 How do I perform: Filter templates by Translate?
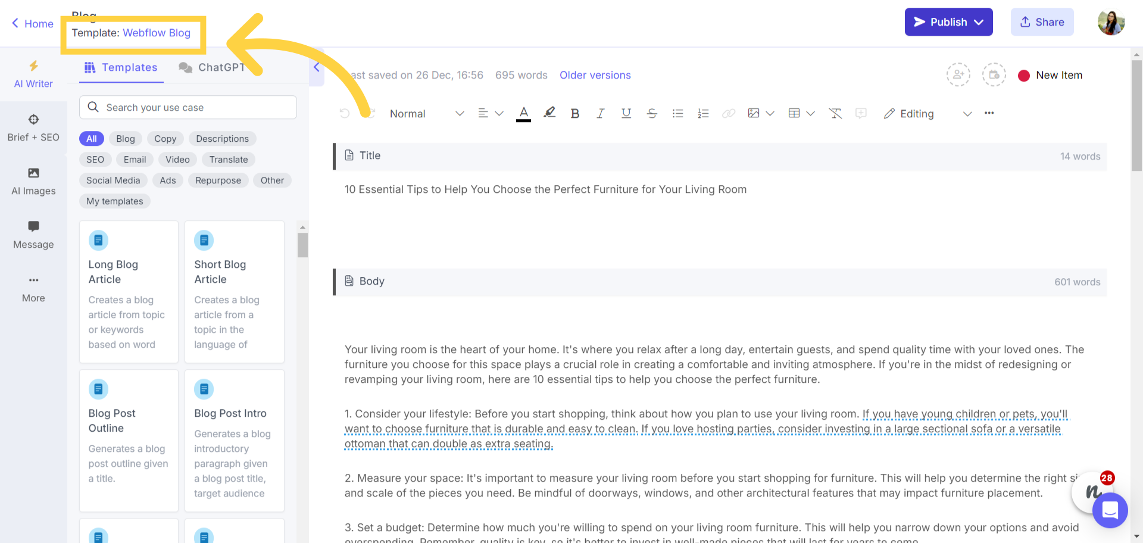[x=229, y=160]
